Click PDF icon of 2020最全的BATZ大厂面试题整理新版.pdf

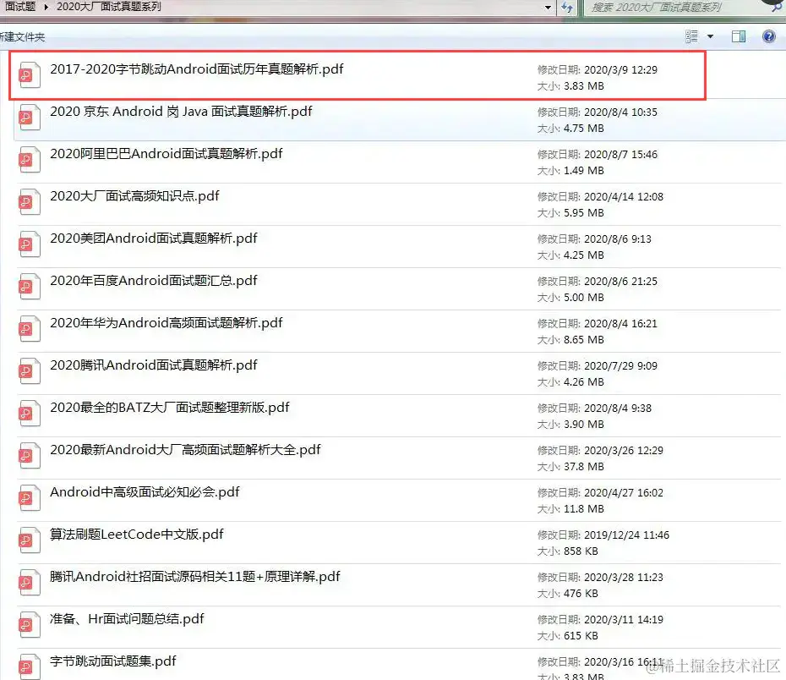(x=29, y=414)
